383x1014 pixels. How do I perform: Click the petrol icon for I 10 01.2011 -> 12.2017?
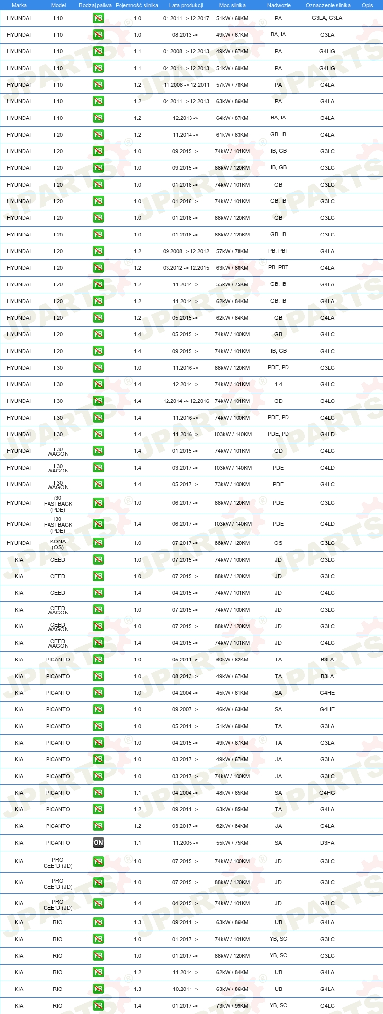[x=98, y=18]
